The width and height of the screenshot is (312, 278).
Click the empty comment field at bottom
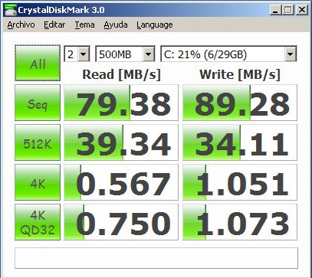[156, 258]
